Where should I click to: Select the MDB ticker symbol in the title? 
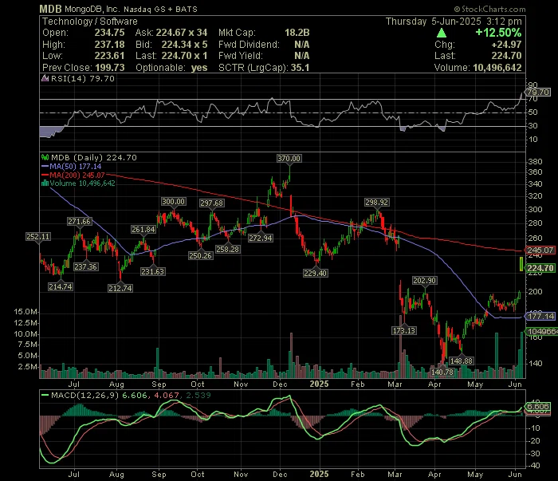(50, 9)
